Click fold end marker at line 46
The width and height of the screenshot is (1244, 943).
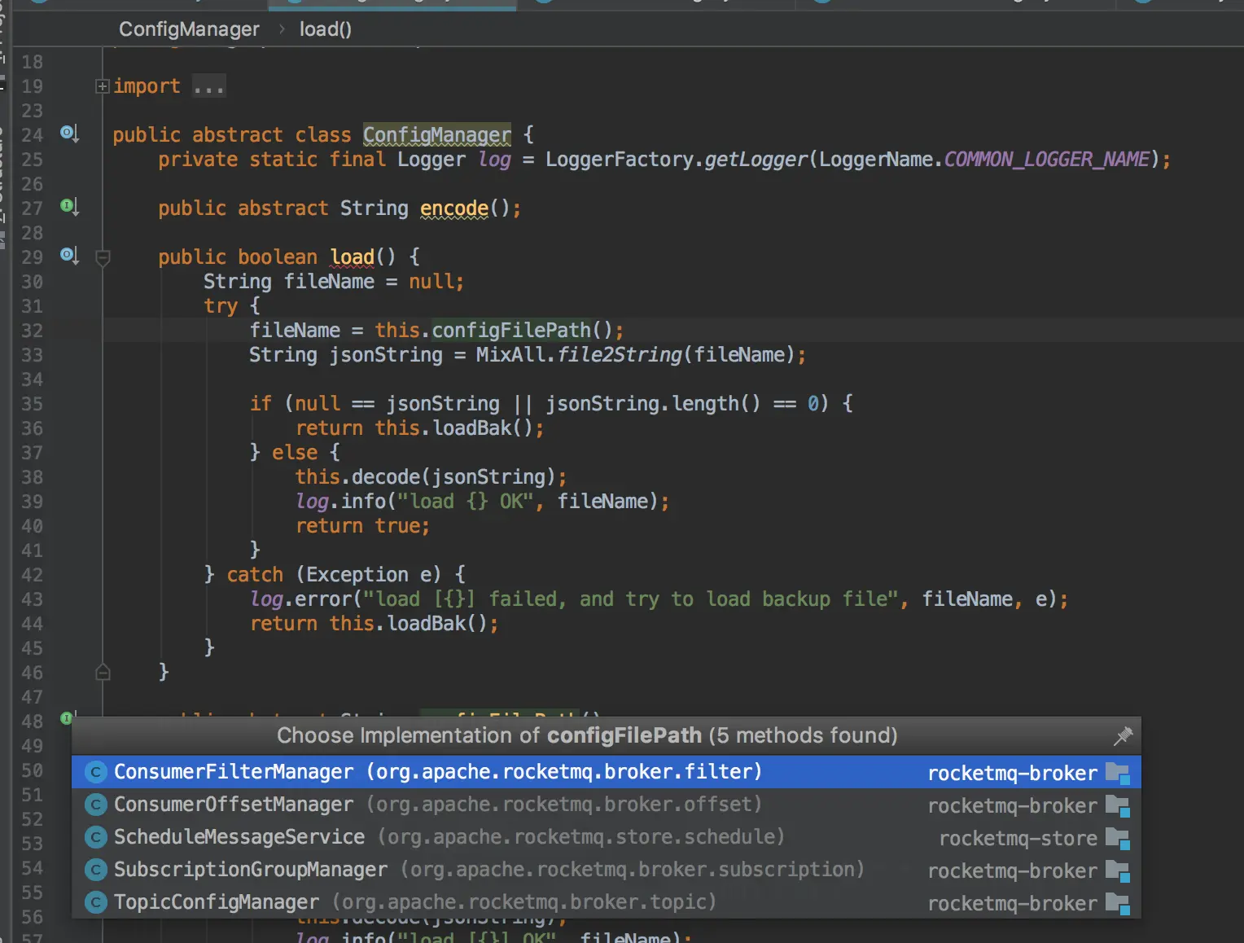click(103, 672)
